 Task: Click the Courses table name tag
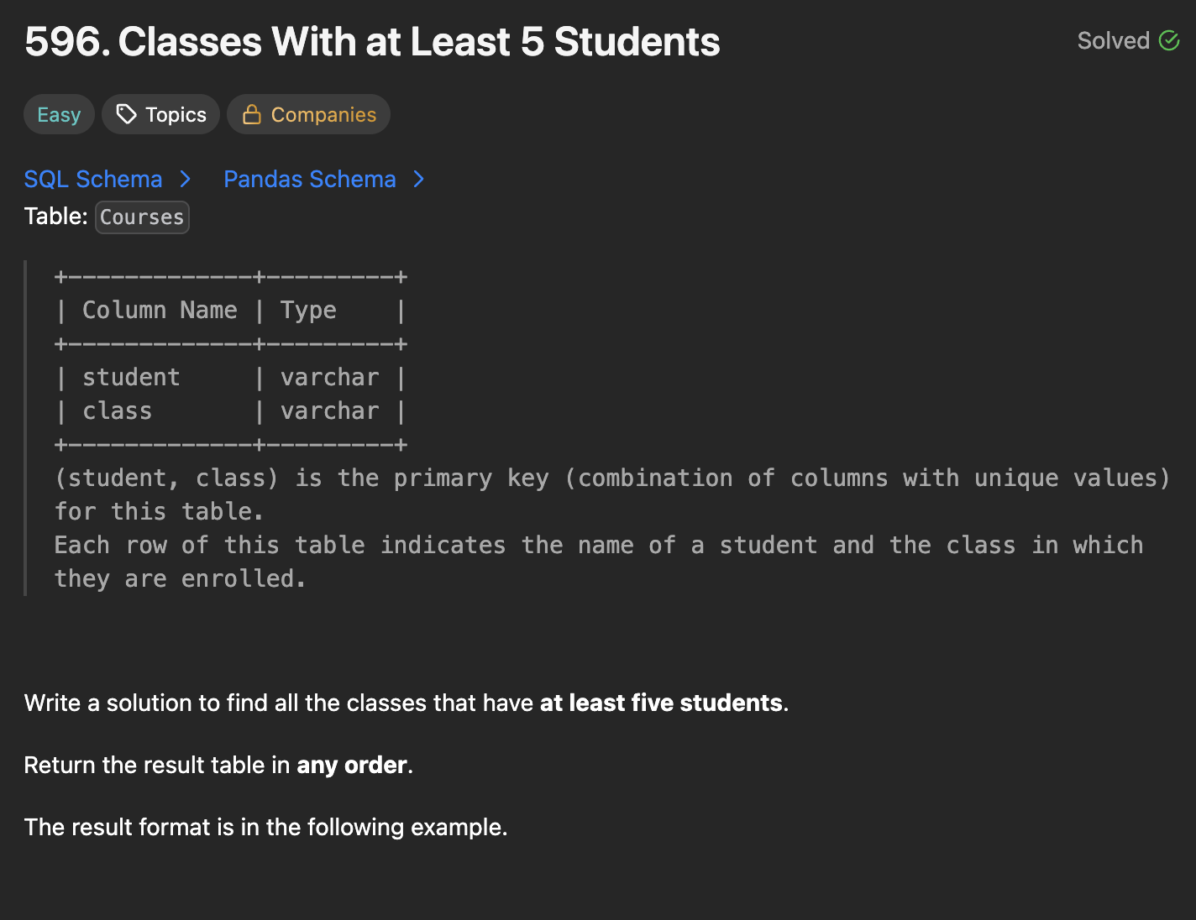pos(142,217)
